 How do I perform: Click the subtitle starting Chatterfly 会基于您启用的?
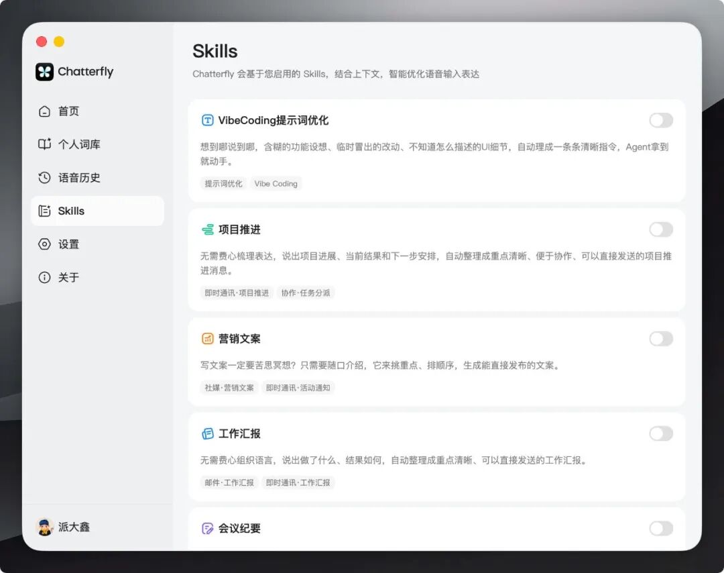336,74
